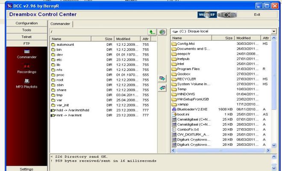The height and width of the screenshot is (171, 282).
Task: Select the 'bin' directory row
Action: [x=103, y=50]
